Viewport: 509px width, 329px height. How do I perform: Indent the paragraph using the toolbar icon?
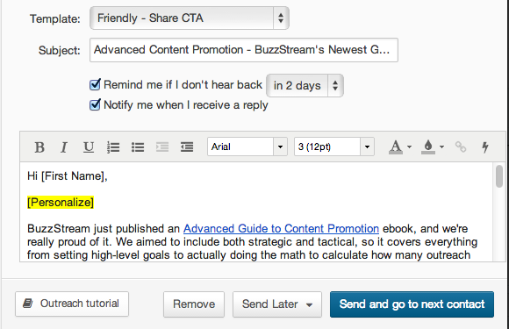187,147
